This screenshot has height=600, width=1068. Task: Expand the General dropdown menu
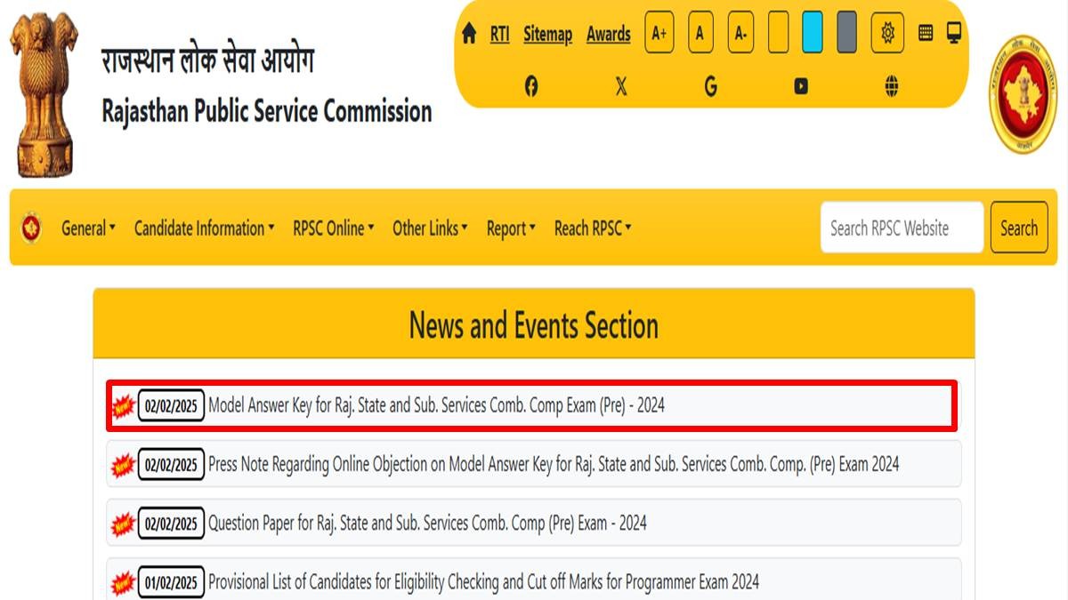(88, 228)
